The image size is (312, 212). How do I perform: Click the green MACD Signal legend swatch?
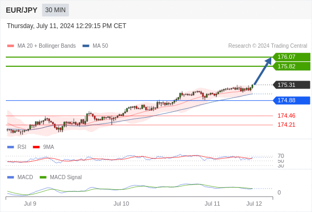(x=43, y=178)
